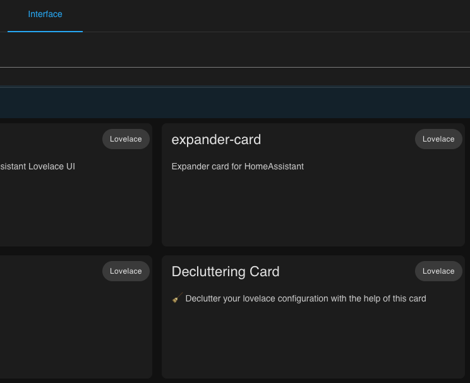This screenshot has height=383, width=470.
Task: Open the expander-card repository title
Action: point(216,140)
